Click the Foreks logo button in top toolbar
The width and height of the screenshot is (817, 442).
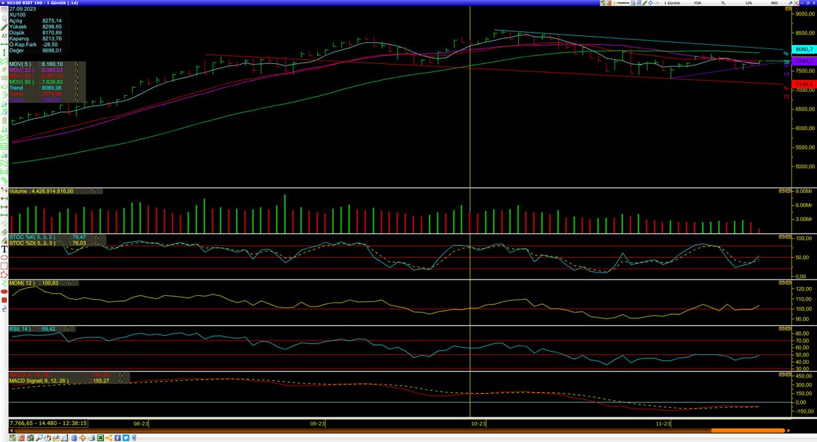pyautogui.click(x=621, y=3)
